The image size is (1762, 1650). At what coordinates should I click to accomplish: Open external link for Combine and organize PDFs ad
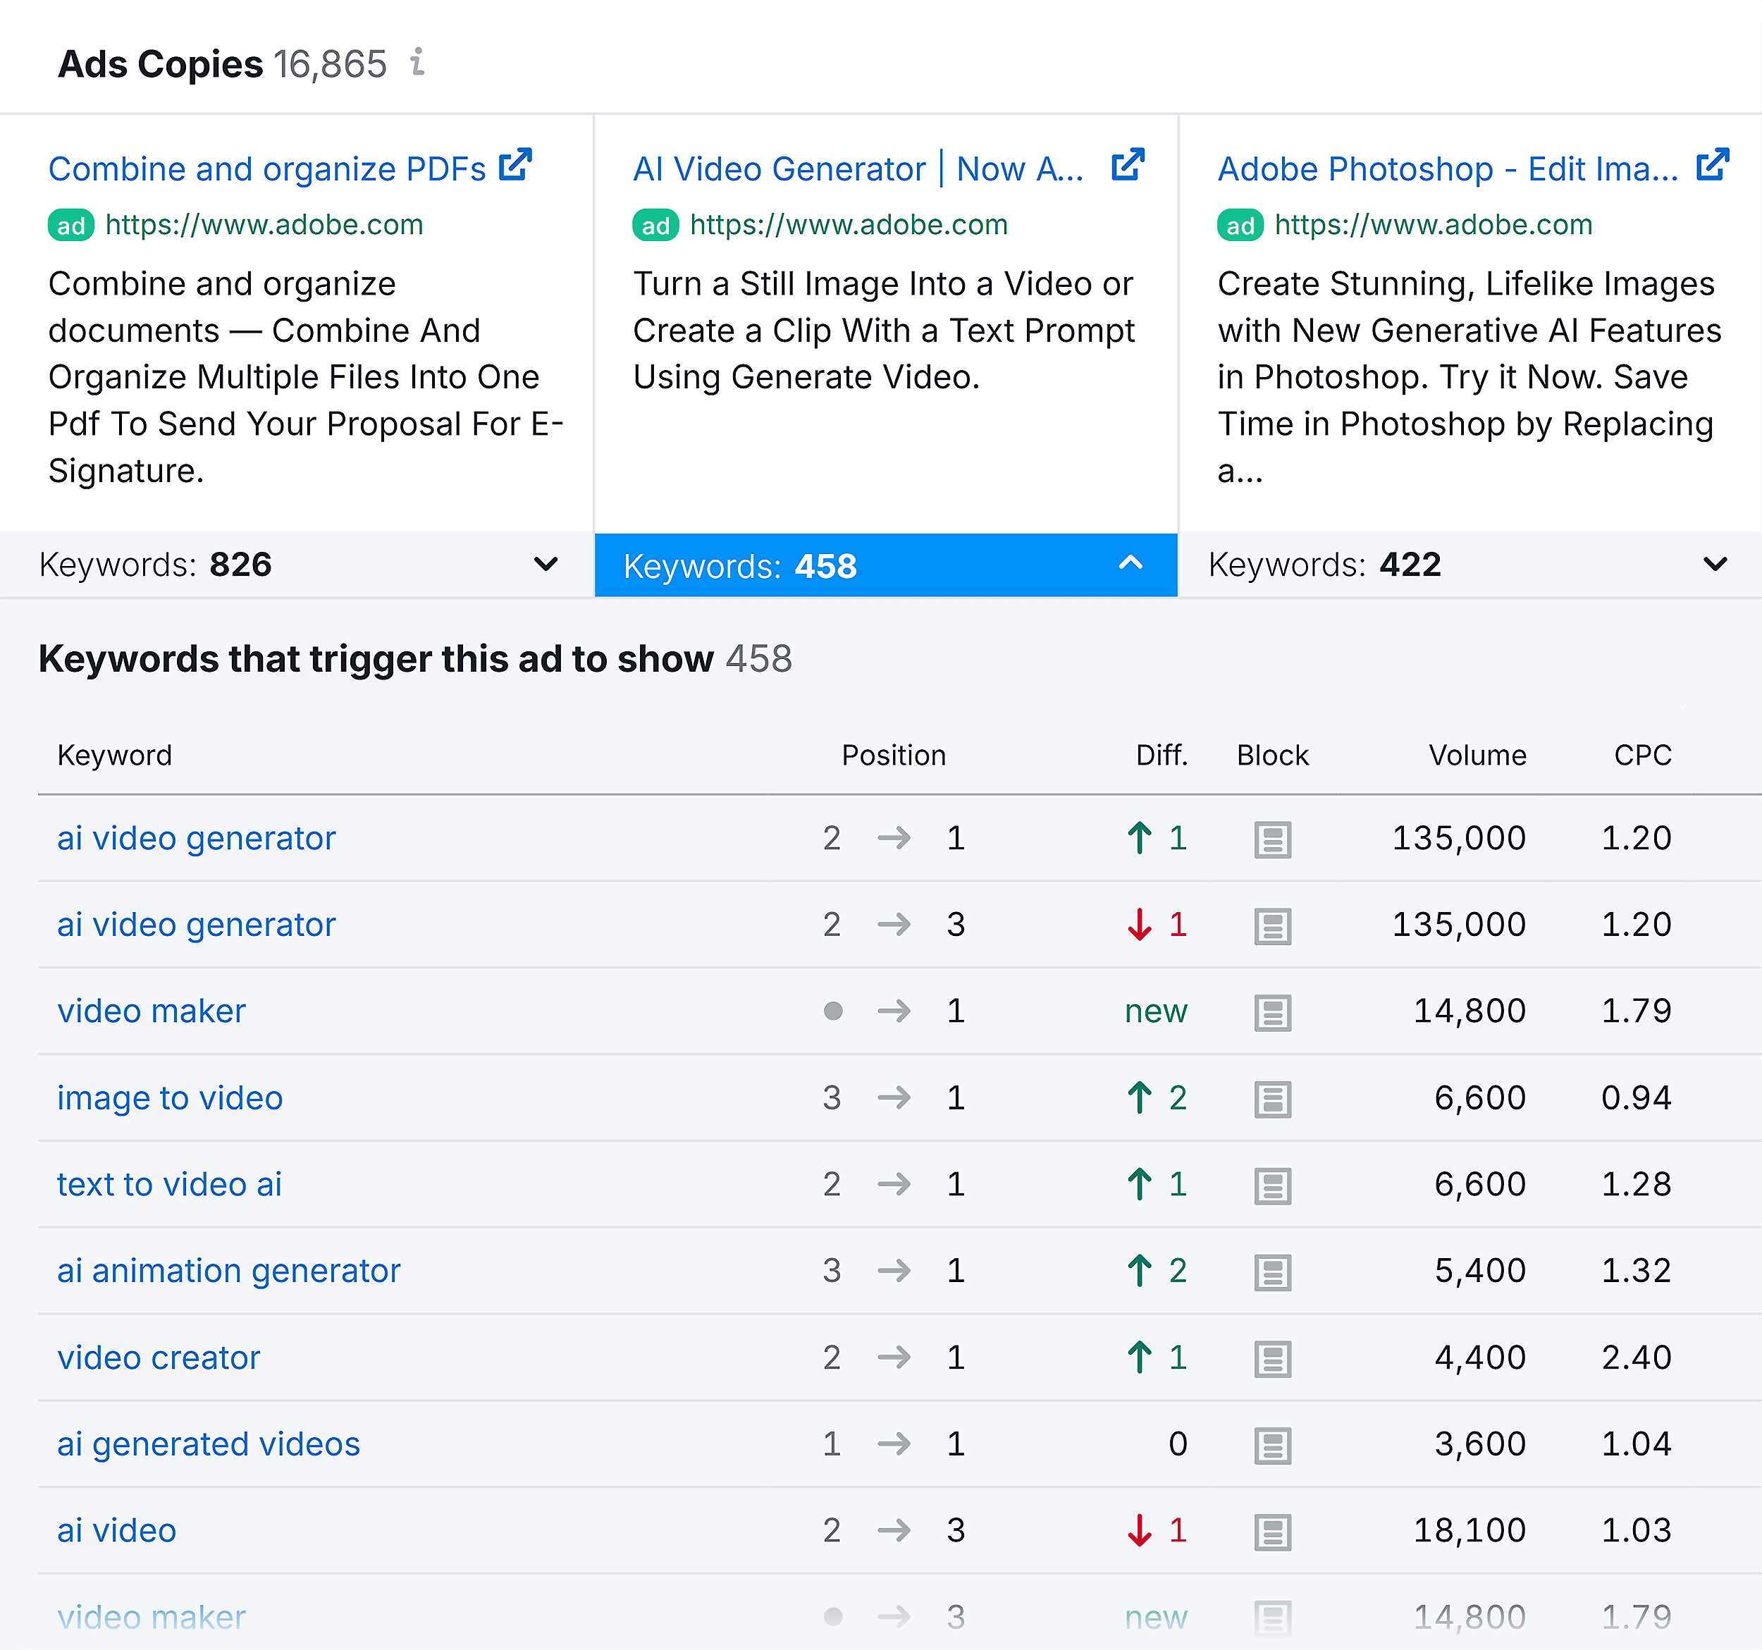click(x=515, y=164)
